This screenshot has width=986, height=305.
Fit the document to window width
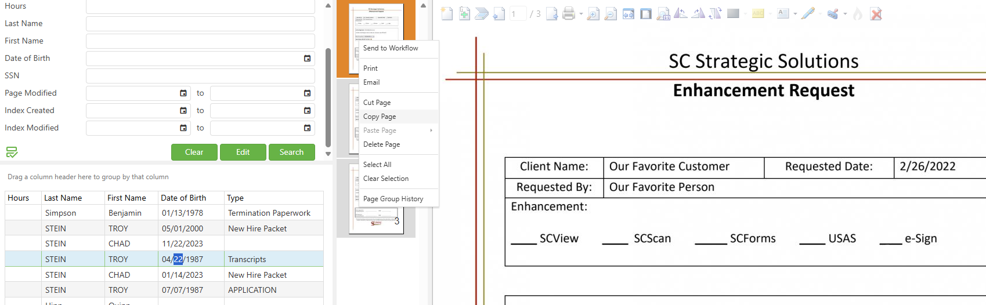(629, 14)
